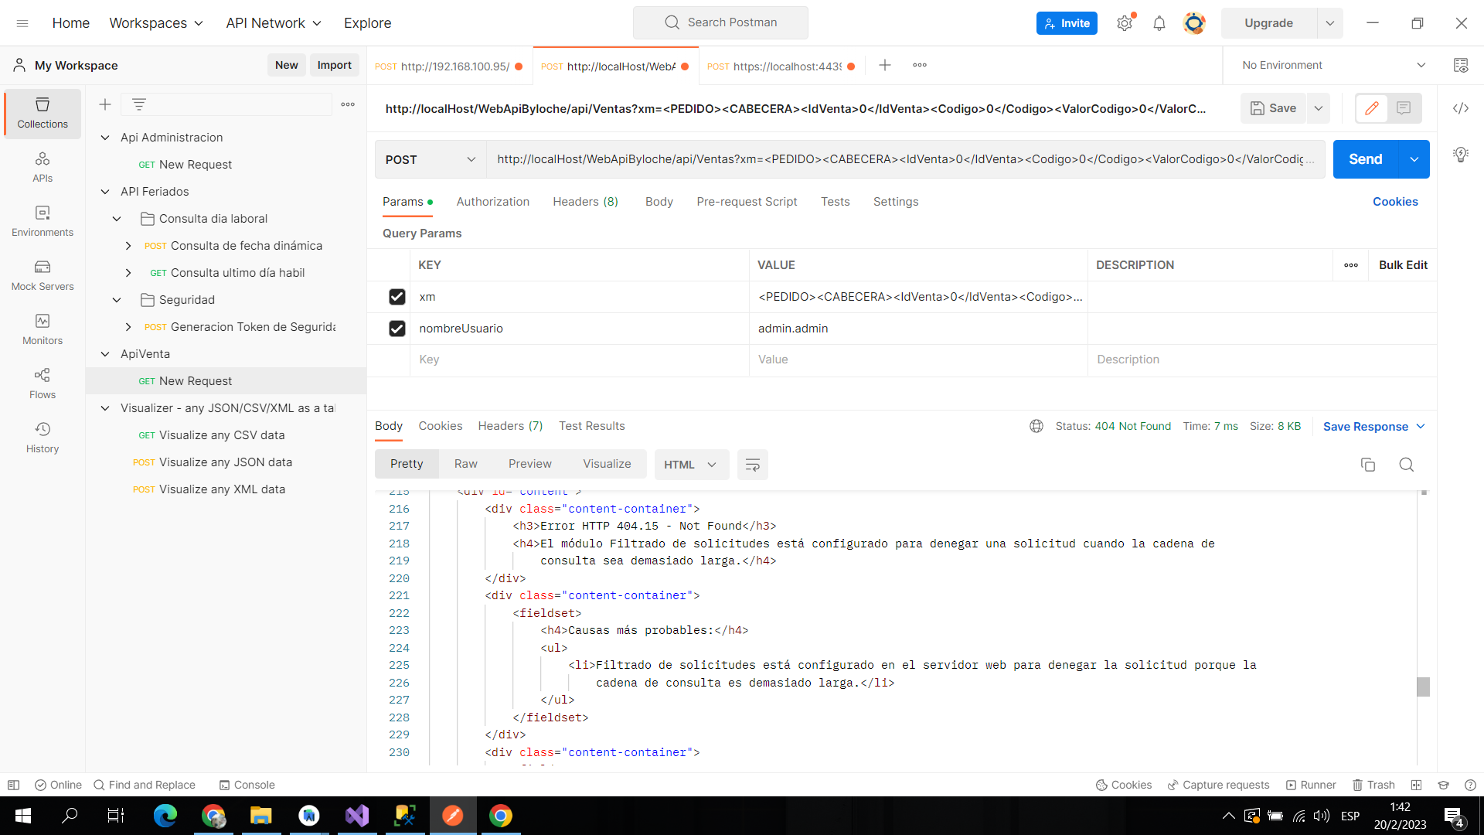1484x835 pixels.
Task: Collapse the API Feriados collection
Action: [x=105, y=192]
